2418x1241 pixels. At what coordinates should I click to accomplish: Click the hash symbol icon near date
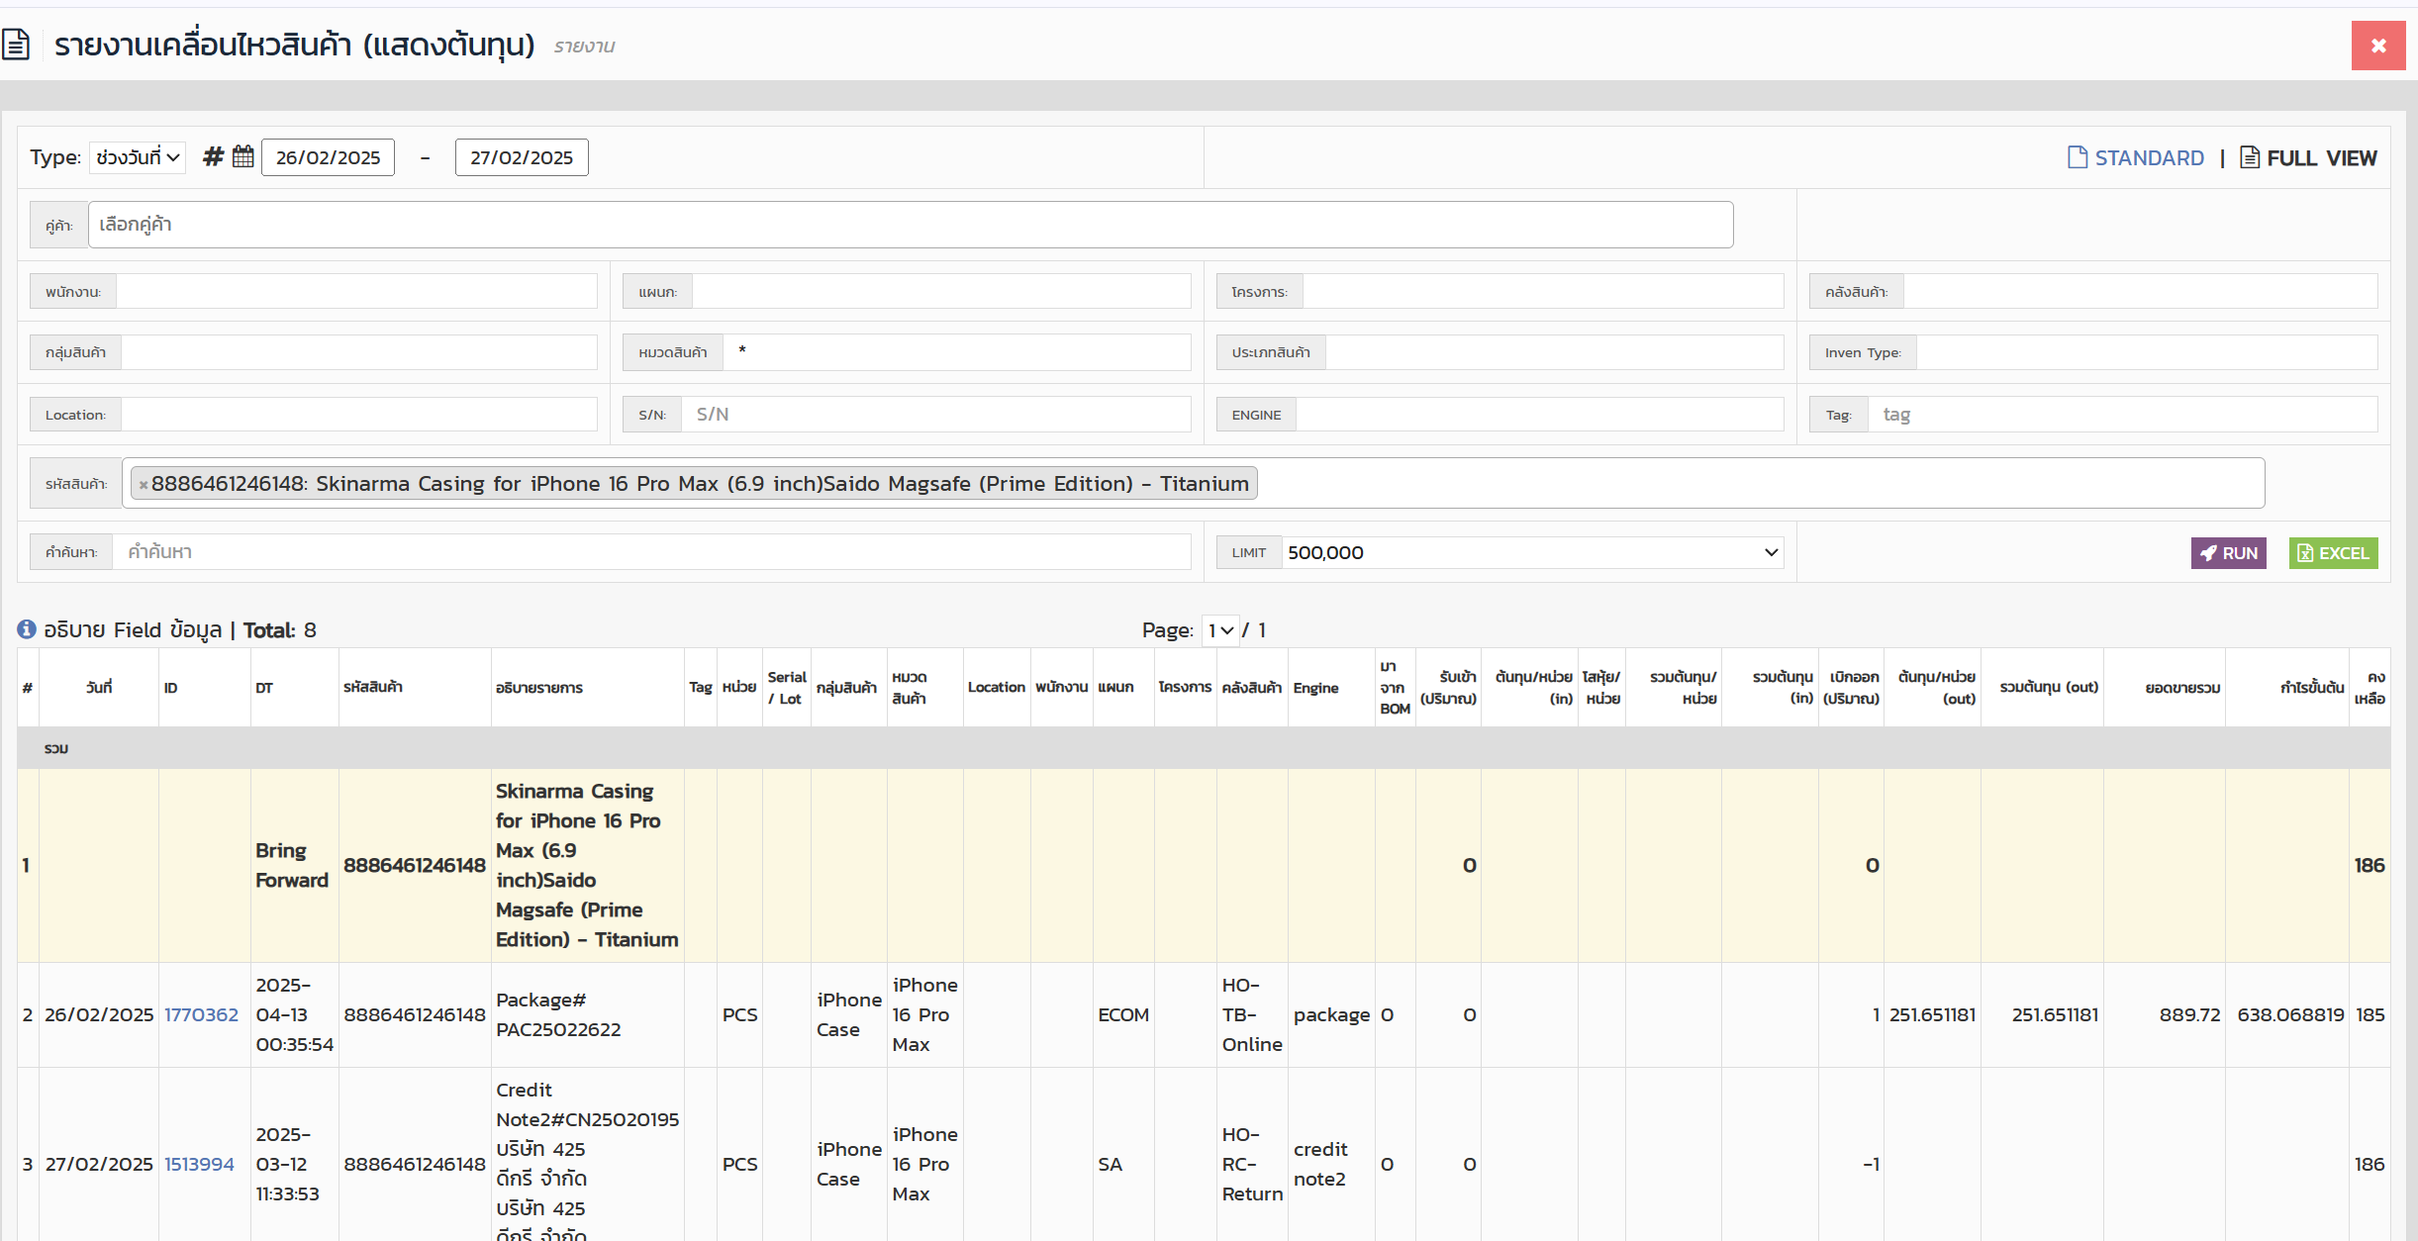tap(212, 157)
